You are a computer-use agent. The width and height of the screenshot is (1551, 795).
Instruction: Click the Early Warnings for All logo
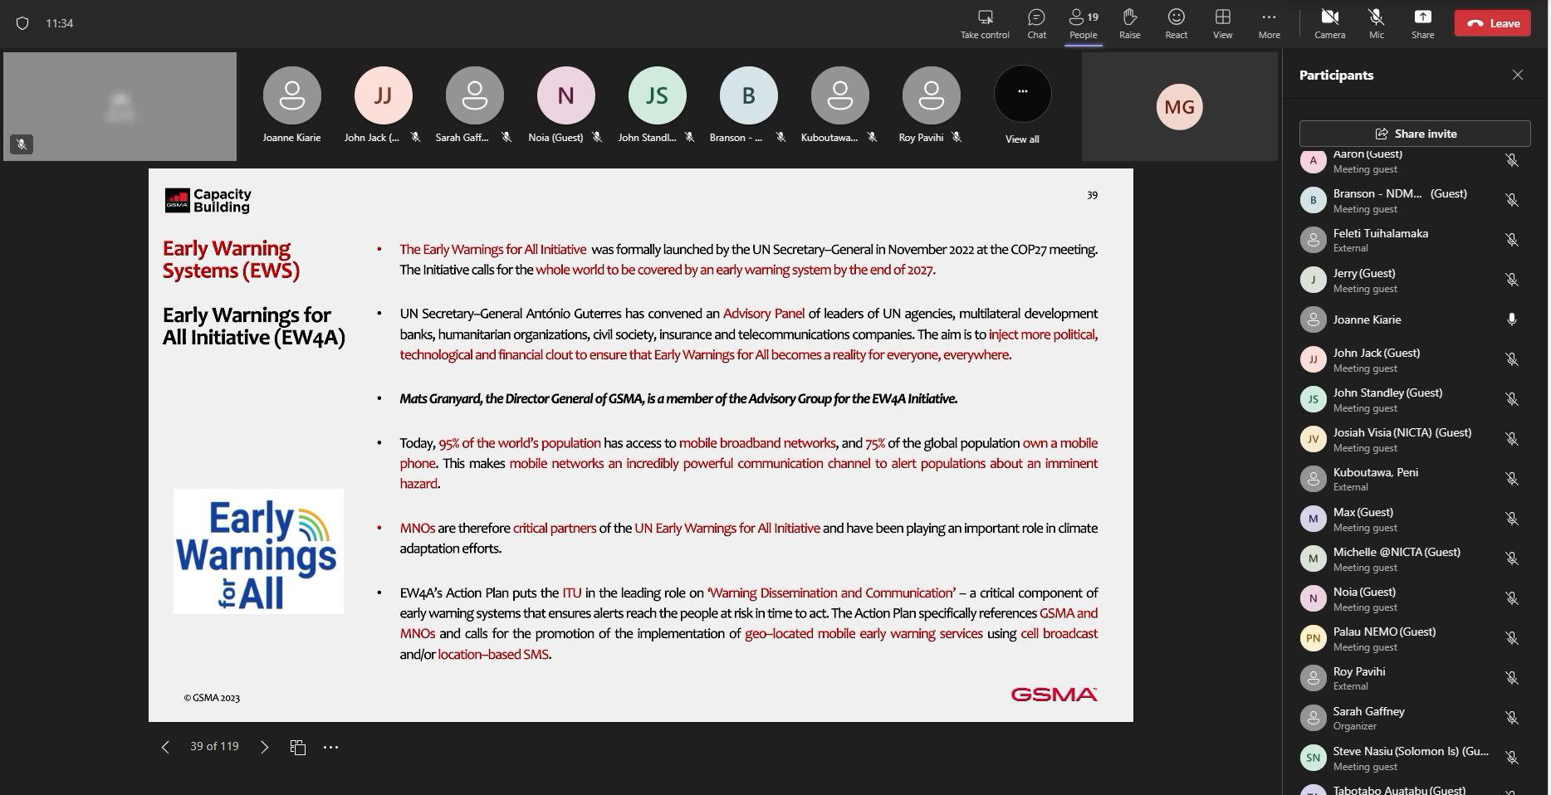258,551
